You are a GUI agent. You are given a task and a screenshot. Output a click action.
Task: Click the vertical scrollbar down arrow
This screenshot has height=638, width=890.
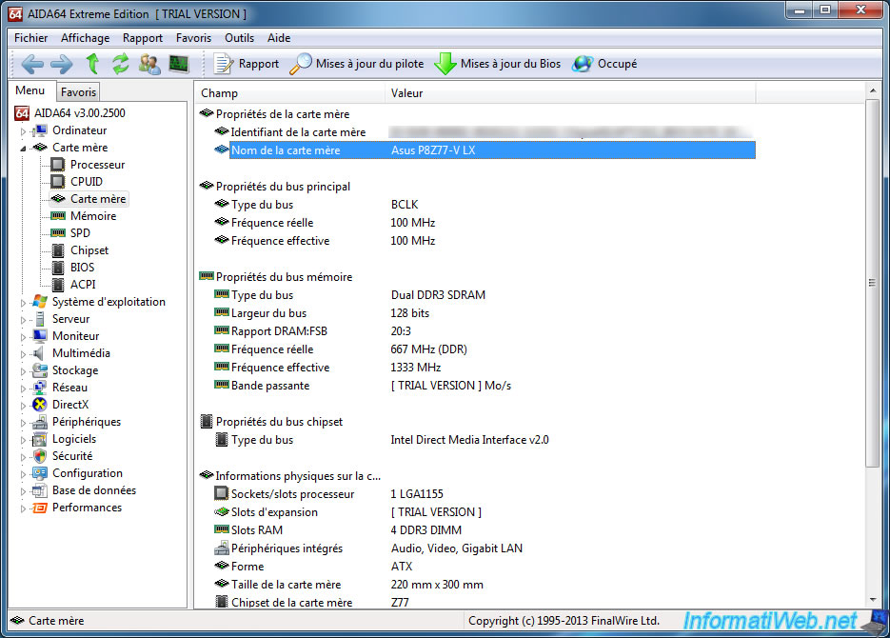tap(873, 600)
